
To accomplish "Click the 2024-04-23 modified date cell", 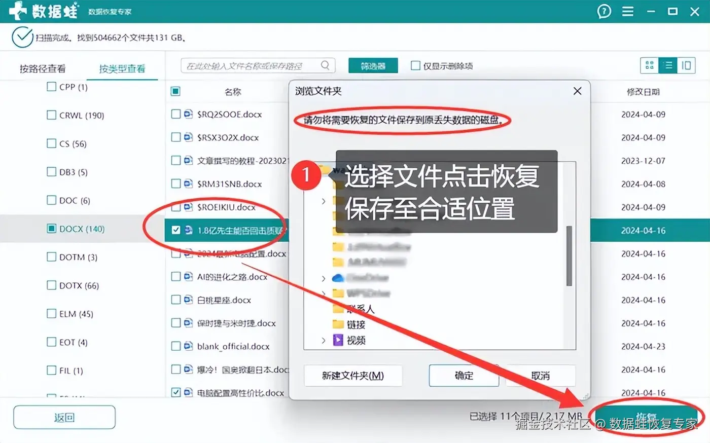I will tap(643, 346).
